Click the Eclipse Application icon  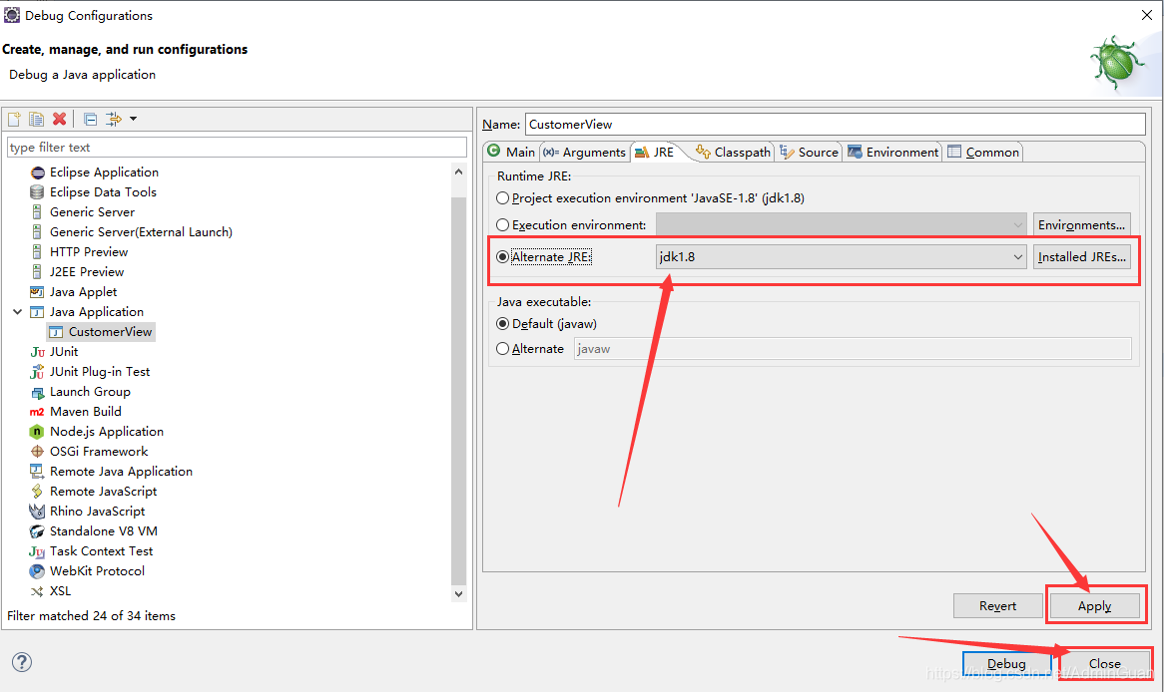[37, 173]
